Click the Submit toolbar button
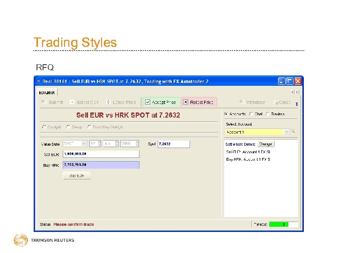The height and width of the screenshot is (253, 337). [x=52, y=102]
